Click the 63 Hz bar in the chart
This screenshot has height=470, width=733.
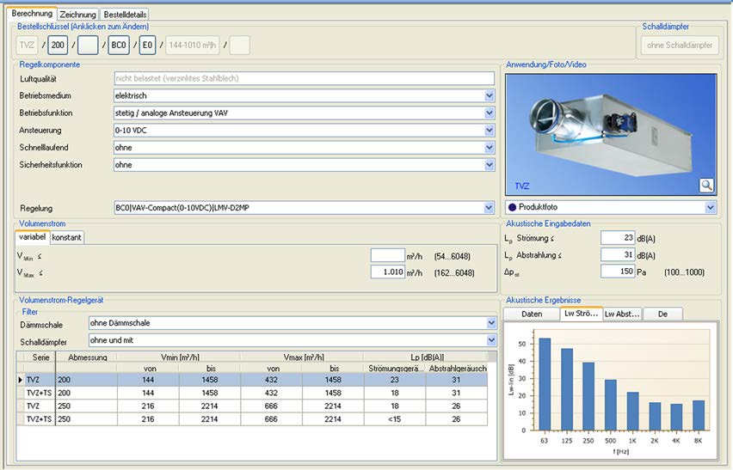click(545, 384)
